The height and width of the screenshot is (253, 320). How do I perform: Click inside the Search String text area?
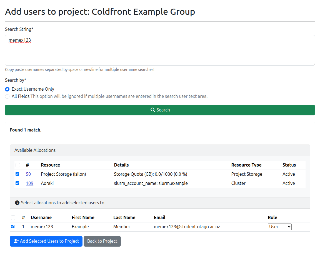click(160, 50)
